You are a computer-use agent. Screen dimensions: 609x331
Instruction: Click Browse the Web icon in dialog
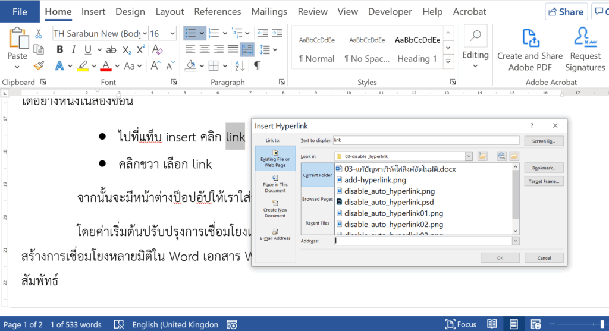[x=501, y=156]
